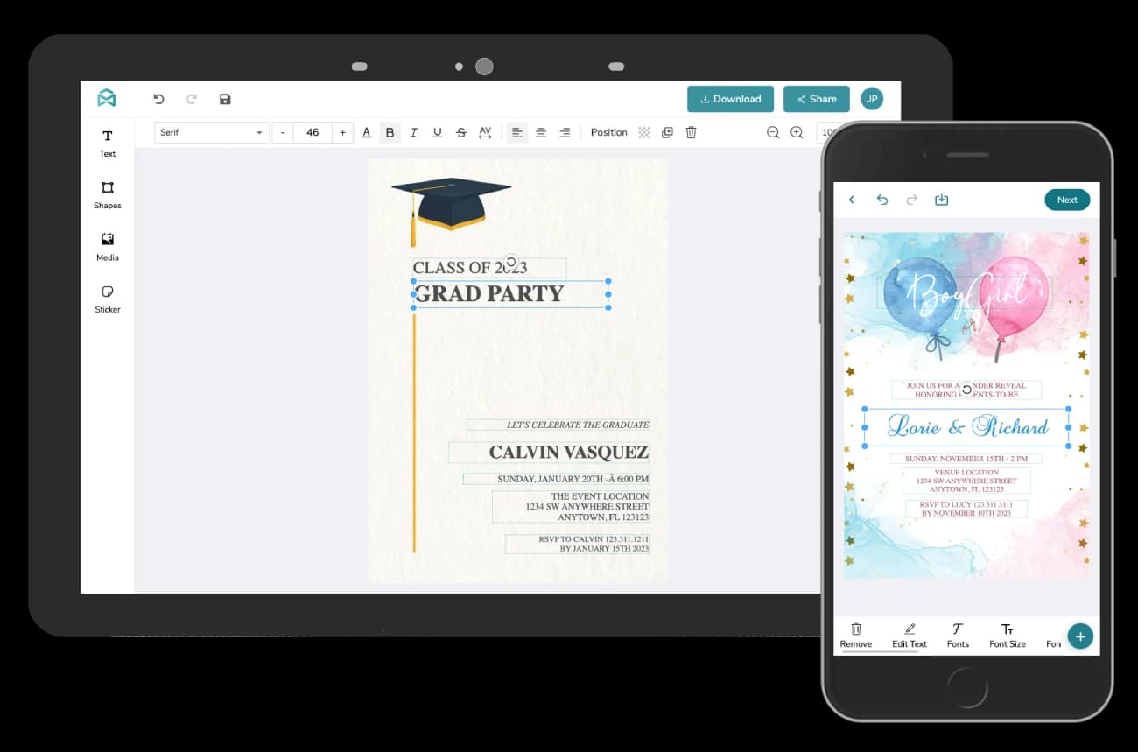Open the character spacing AV tool

485,132
